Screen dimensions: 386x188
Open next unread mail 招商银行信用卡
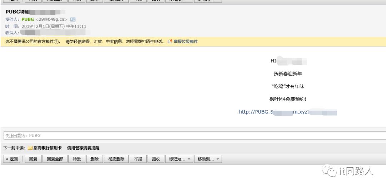pos(48,148)
